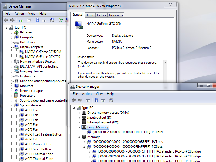Click the Network adapters category icon
The image size is (216, 162).
coord(16,91)
